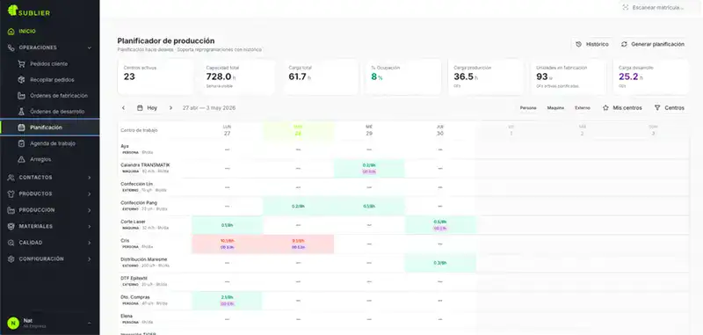Expand the Contactos section chevron
Screen dimensions: 703x335
click(90, 178)
